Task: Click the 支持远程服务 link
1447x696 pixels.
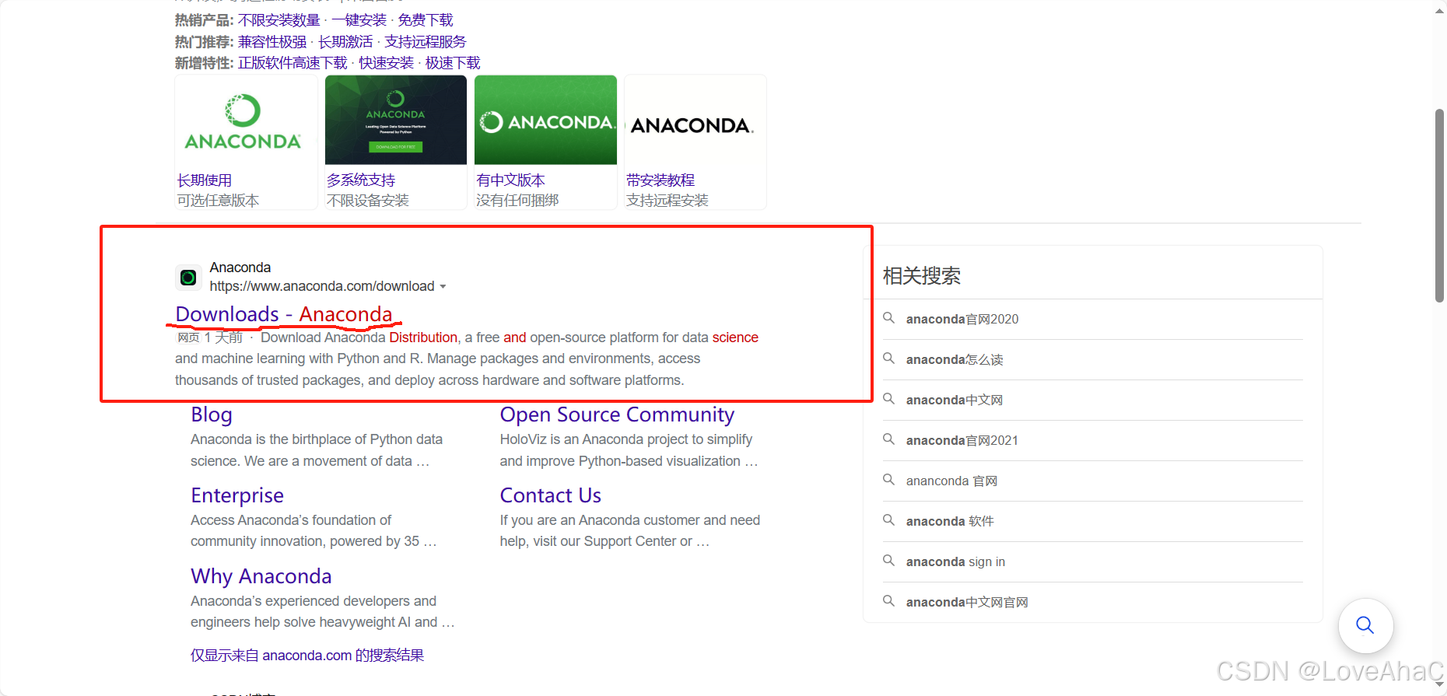Action: tap(426, 42)
